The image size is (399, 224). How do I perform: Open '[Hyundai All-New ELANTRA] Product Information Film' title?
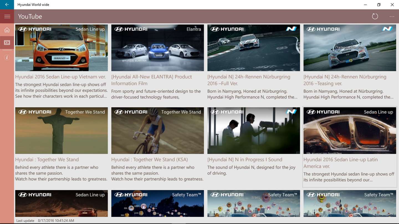point(152,80)
